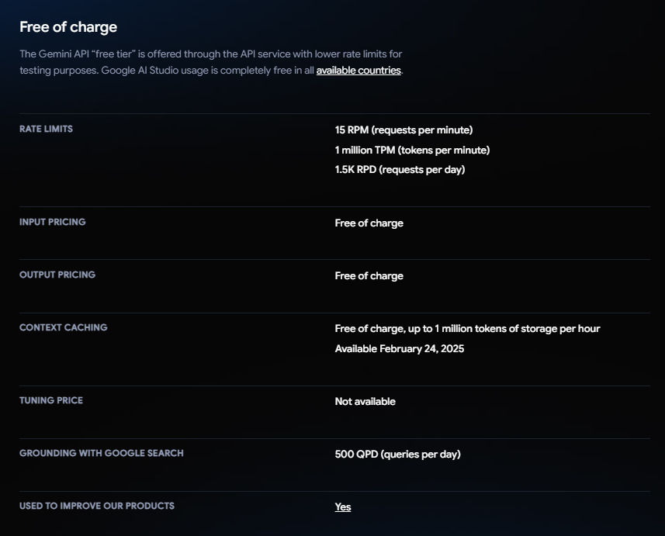This screenshot has width=665, height=536.
Task: Click the Gemini API free tier description paragraph
Action: 211,62
